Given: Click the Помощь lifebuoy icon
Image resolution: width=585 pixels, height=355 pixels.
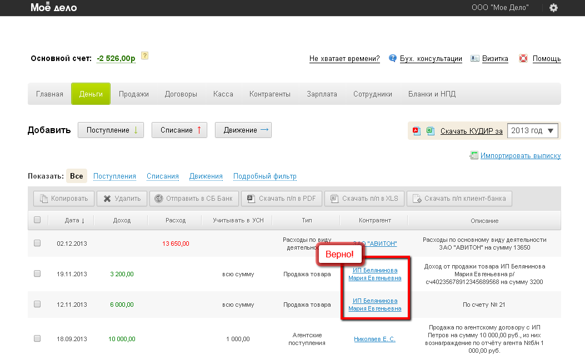Looking at the screenshot, I should tap(523, 58).
